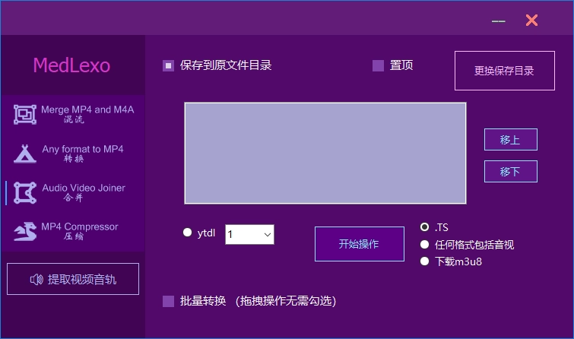Enable the 批量转换 batch convert checkbox
Viewport: 574px width, 339px height.
pos(169,302)
